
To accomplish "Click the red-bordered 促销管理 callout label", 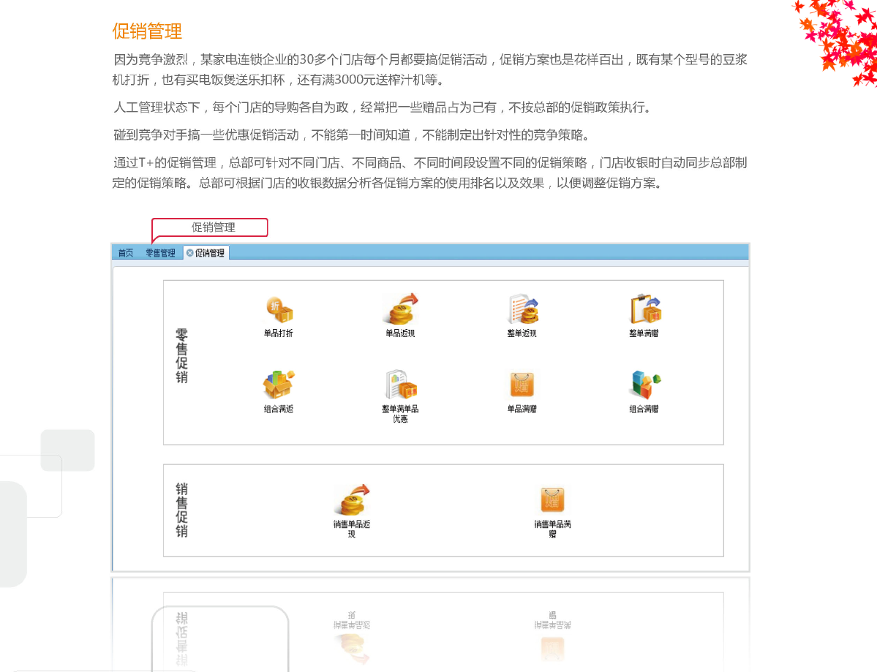I will (213, 227).
